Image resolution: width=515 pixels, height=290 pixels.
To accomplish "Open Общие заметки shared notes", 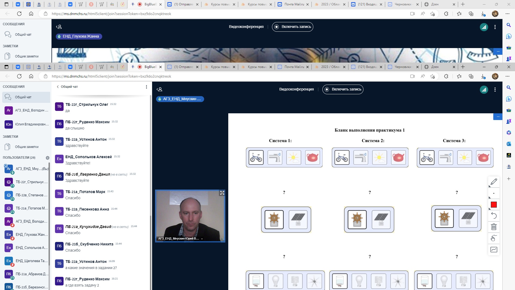I will click(x=27, y=147).
